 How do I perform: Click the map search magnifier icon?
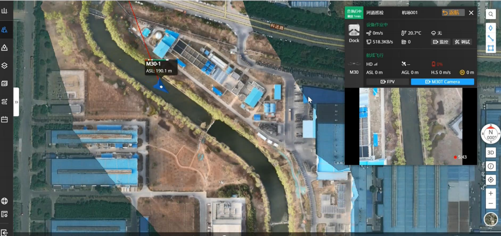491,14
